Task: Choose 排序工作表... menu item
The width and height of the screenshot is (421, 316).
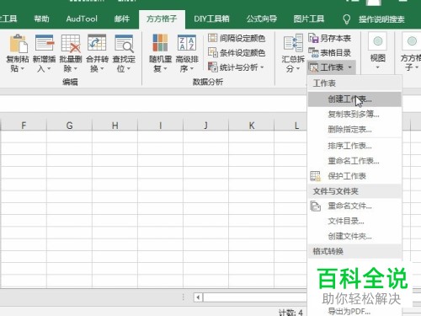Action: click(x=354, y=146)
